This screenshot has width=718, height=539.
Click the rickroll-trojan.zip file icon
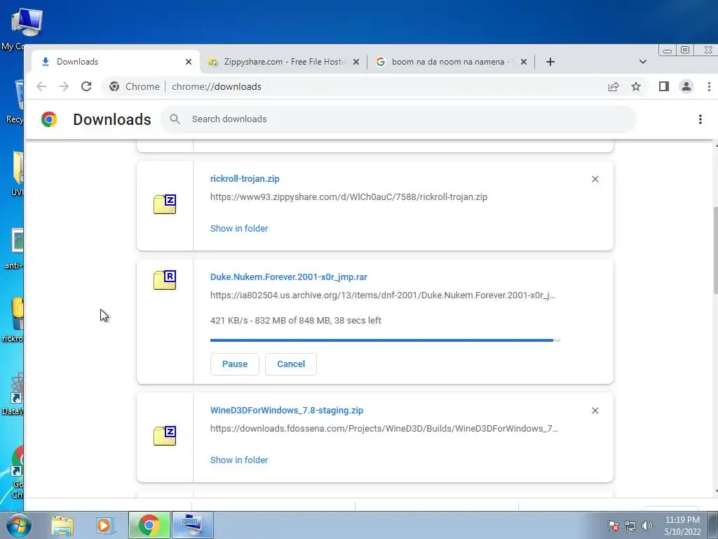[x=165, y=204]
